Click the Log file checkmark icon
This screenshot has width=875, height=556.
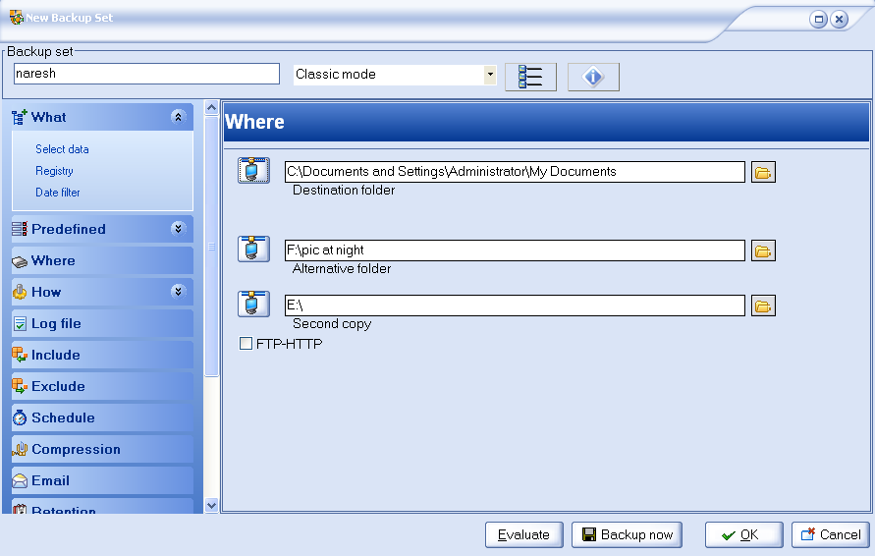pyautogui.click(x=20, y=324)
